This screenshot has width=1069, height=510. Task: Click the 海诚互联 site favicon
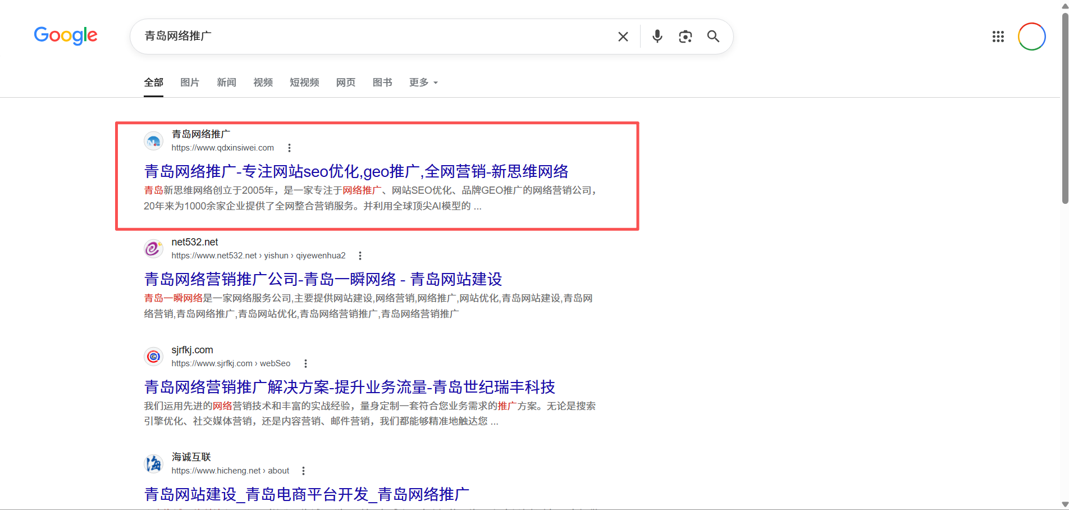[x=153, y=463]
